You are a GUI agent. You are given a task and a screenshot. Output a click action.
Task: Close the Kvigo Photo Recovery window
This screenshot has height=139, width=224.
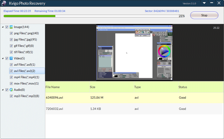coord(219,3)
